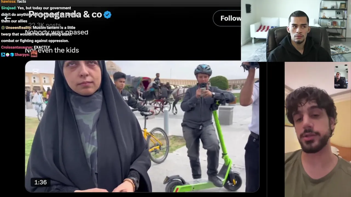This screenshot has width=351, height=197.
Task: Open the Croissantasaurus username in chat
Action: pyautogui.click(x=16, y=47)
